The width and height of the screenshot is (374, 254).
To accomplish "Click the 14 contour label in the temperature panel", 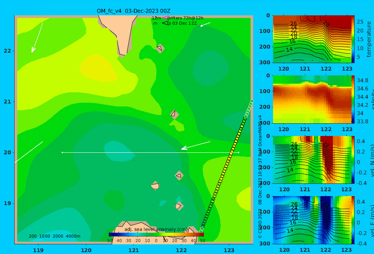I will 289,50.
